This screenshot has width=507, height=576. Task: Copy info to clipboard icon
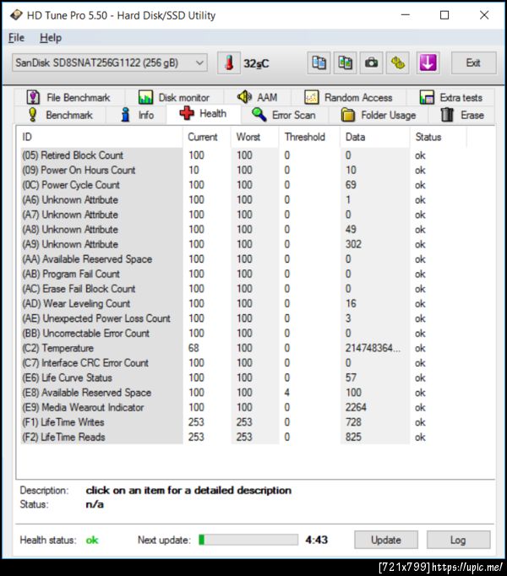[x=319, y=62]
